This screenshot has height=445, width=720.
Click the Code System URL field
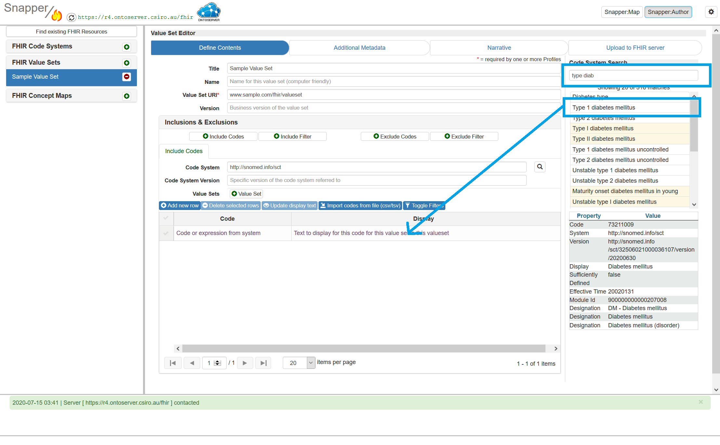point(377,167)
